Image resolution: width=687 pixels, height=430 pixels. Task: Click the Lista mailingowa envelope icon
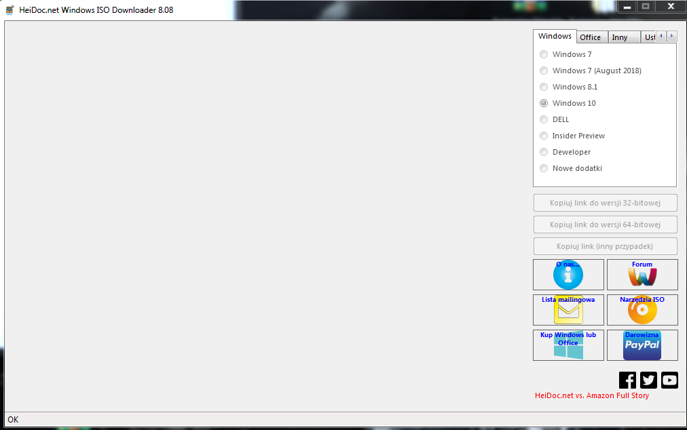point(568,310)
